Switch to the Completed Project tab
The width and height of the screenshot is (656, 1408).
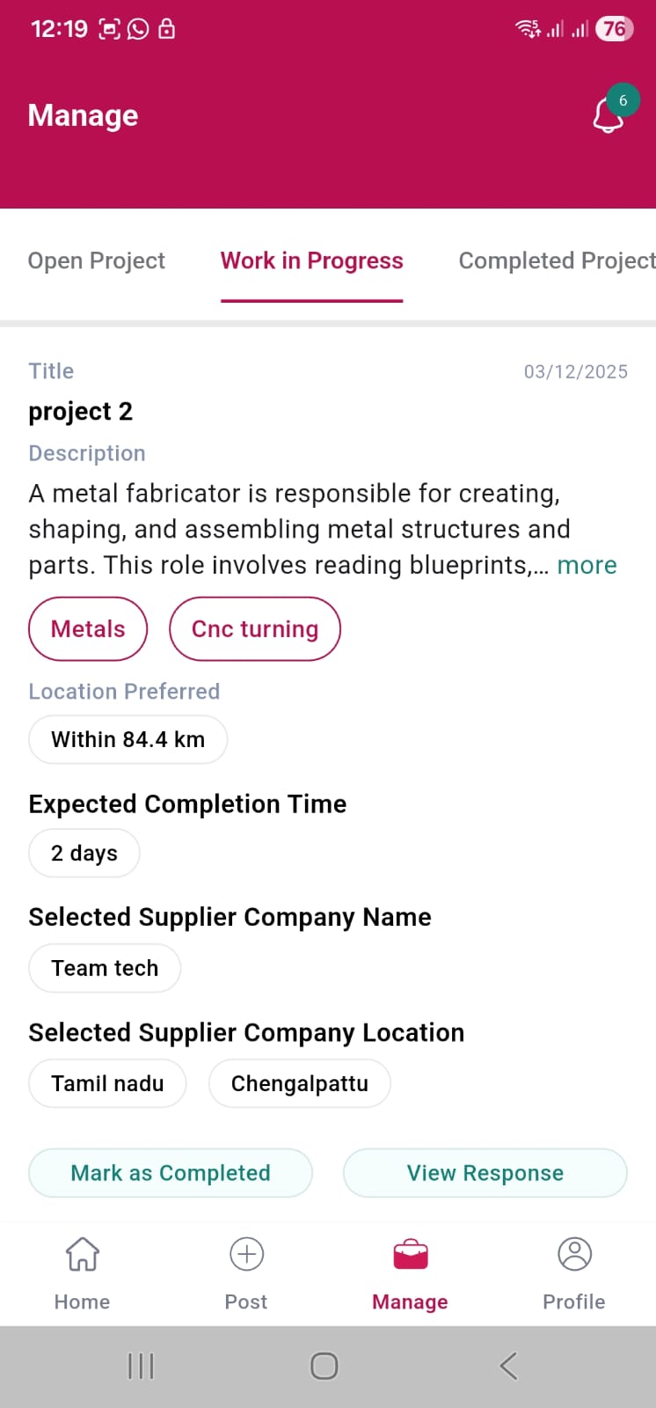tap(556, 260)
